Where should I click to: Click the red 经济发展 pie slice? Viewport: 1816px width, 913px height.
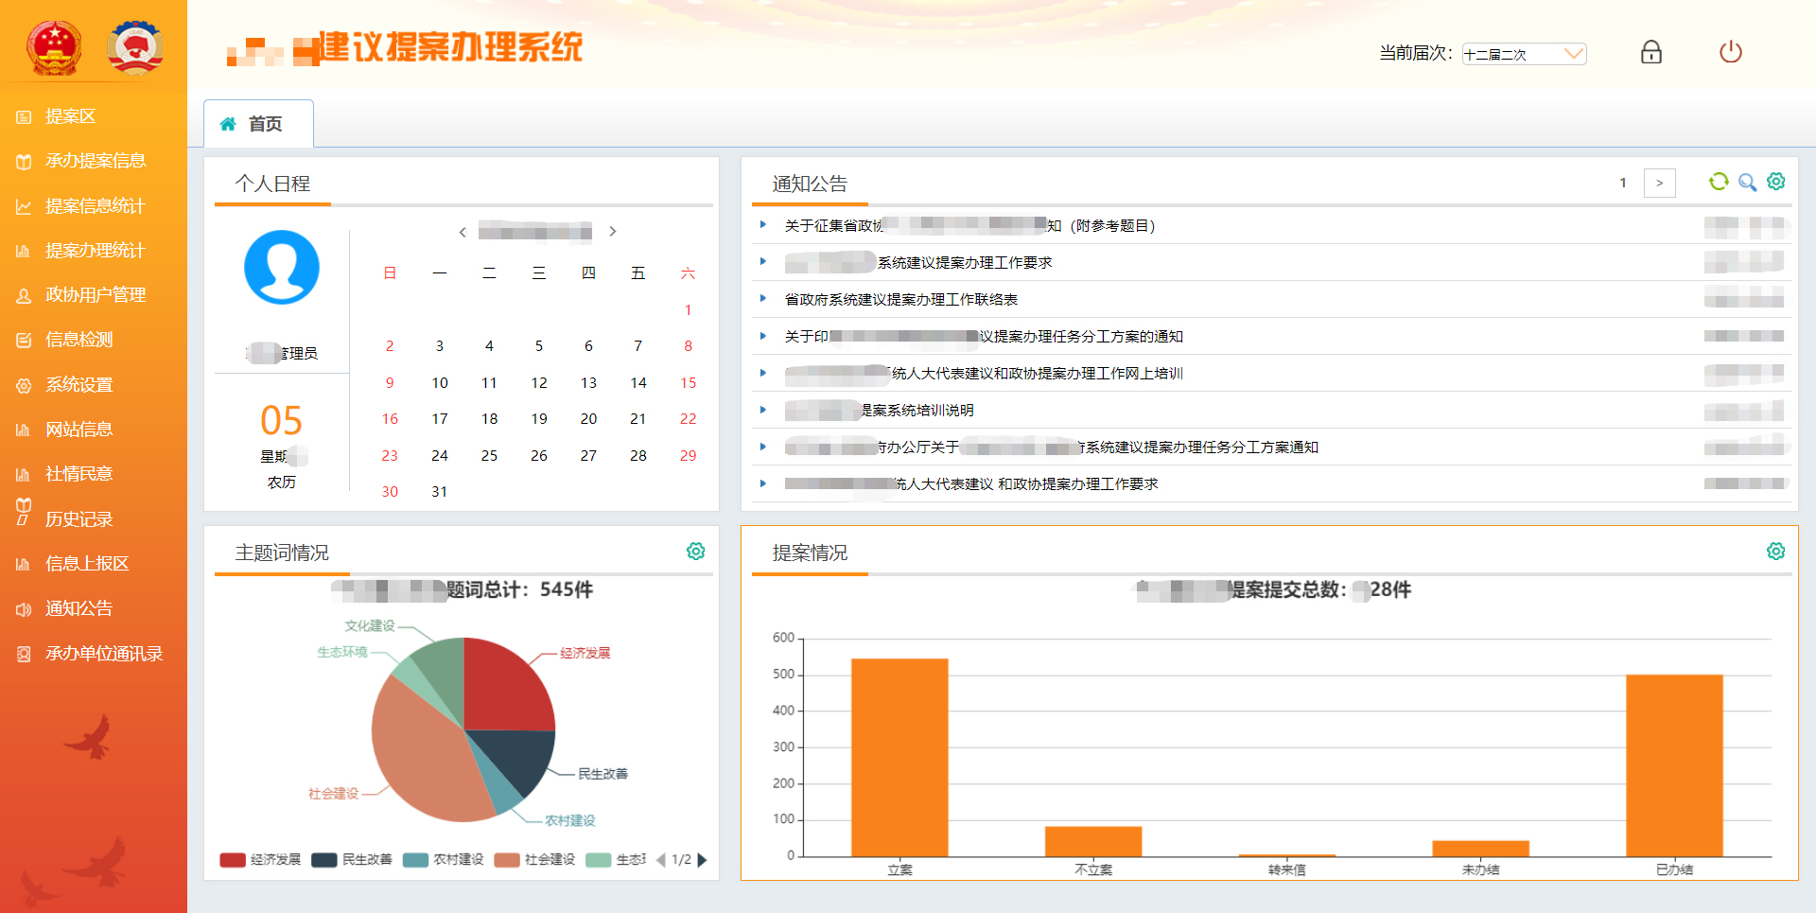(506, 683)
